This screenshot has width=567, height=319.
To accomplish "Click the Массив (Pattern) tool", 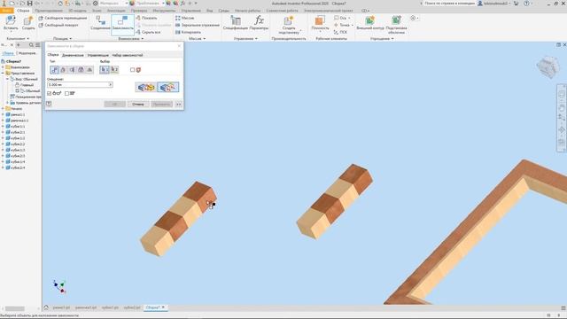I will pyautogui.click(x=185, y=18).
